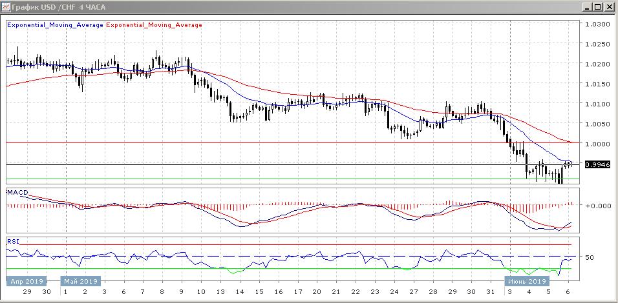Viewport: 618px width, 303px height.
Task: Click the current price tag 0.9946
Action: point(597,164)
